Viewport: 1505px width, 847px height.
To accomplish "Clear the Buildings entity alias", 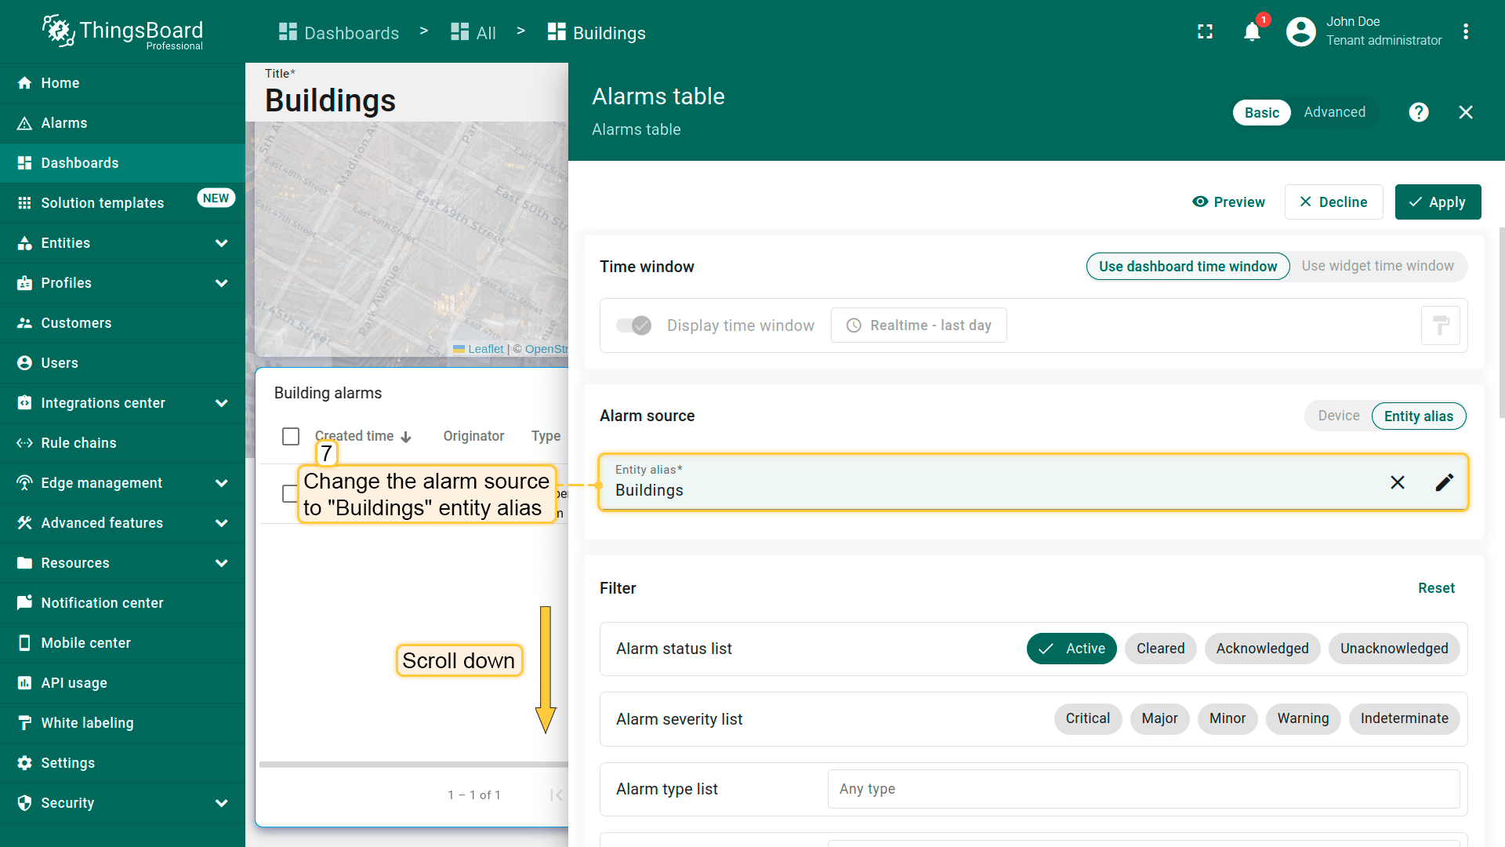I will point(1397,482).
